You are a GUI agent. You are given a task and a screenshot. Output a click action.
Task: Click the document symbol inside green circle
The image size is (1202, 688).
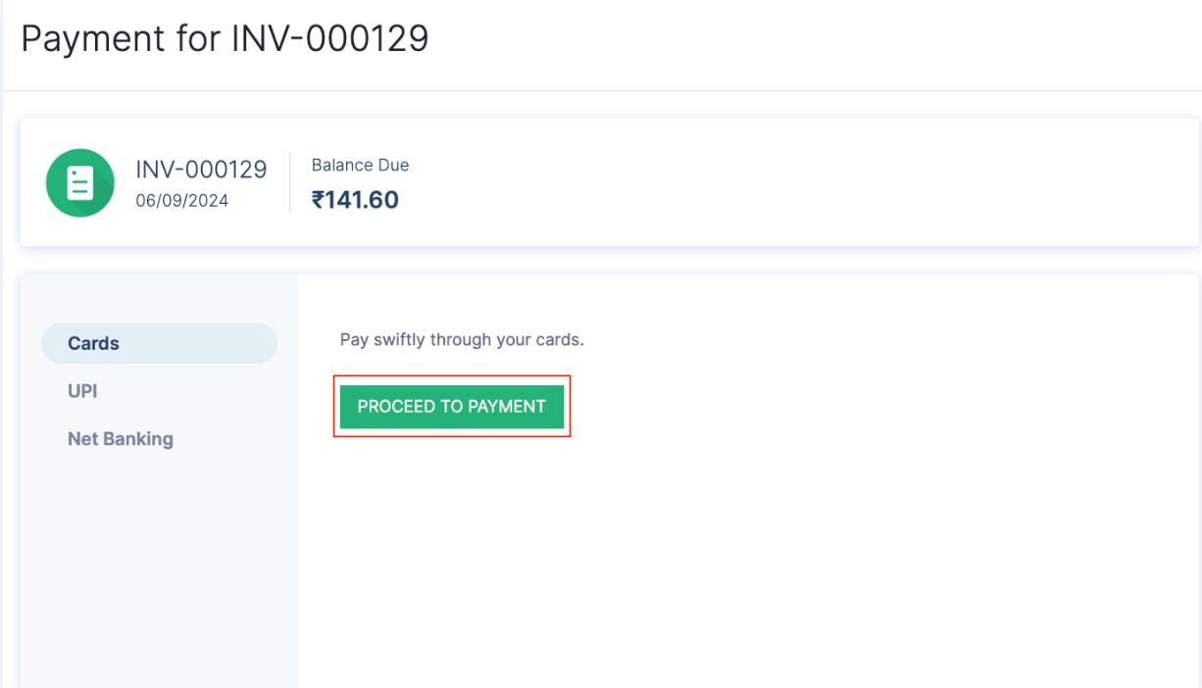tap(80, 182)
